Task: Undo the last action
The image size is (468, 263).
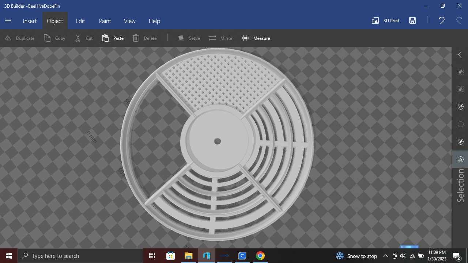Action: (441, 20)
